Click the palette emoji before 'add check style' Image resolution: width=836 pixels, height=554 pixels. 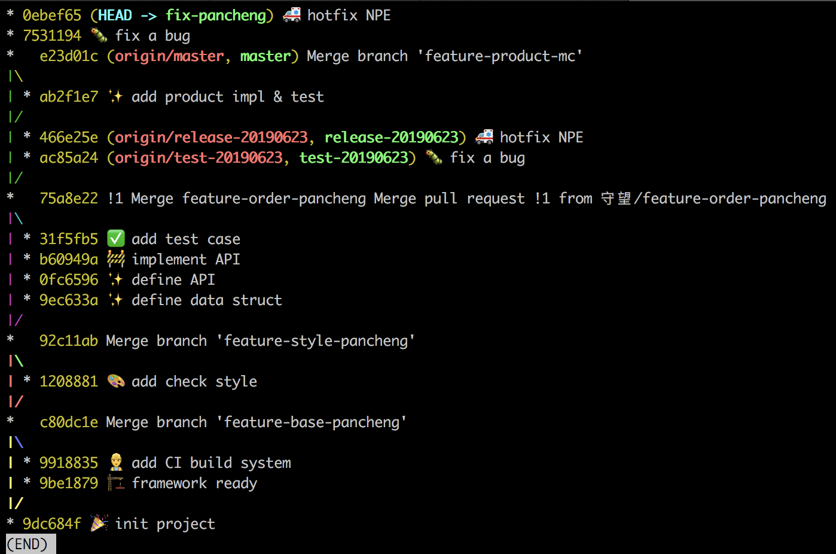115,381
